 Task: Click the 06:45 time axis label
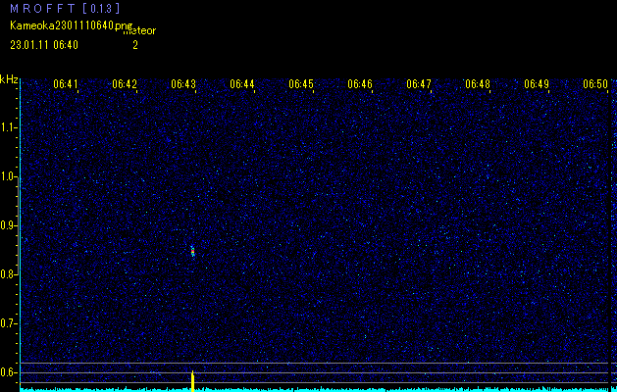[301, 84]
